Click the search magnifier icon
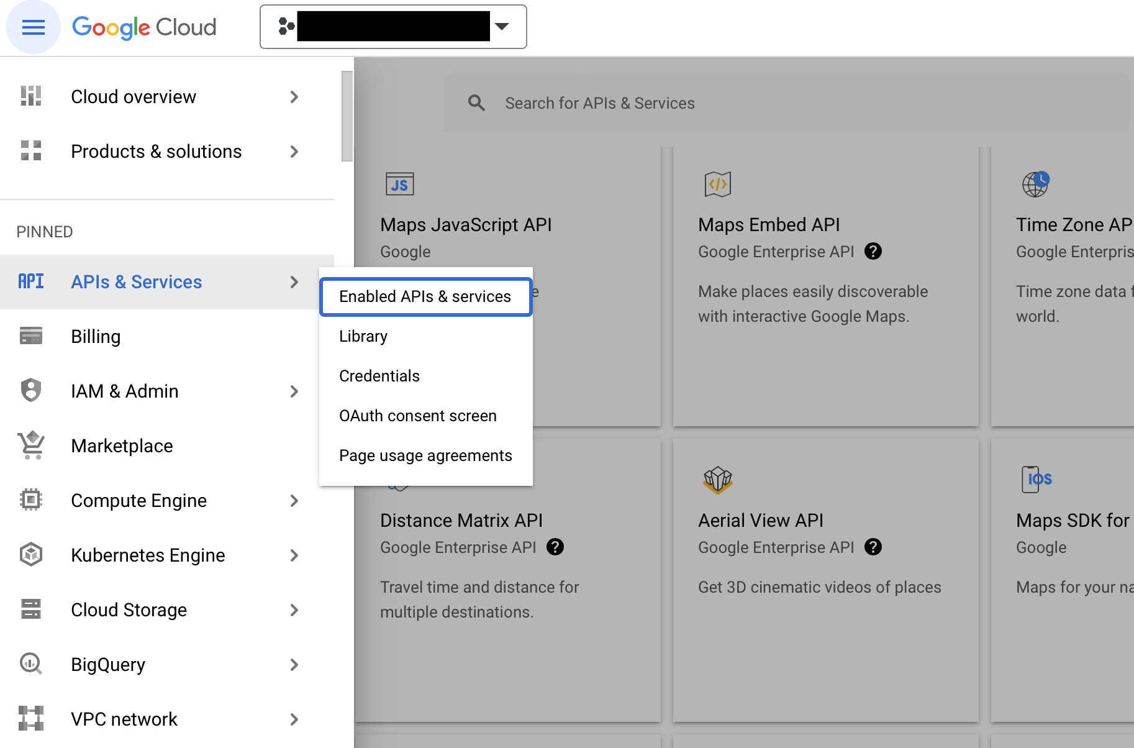 [x=476, y=103]
